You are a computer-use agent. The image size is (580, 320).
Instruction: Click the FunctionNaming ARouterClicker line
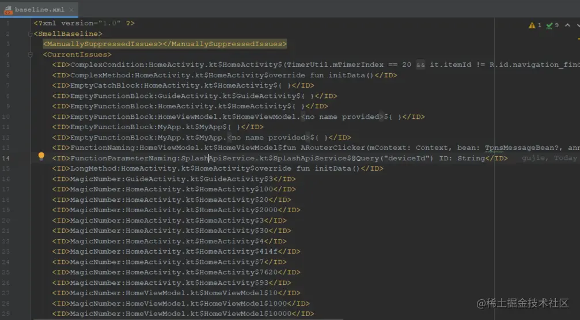pos(316,148)
